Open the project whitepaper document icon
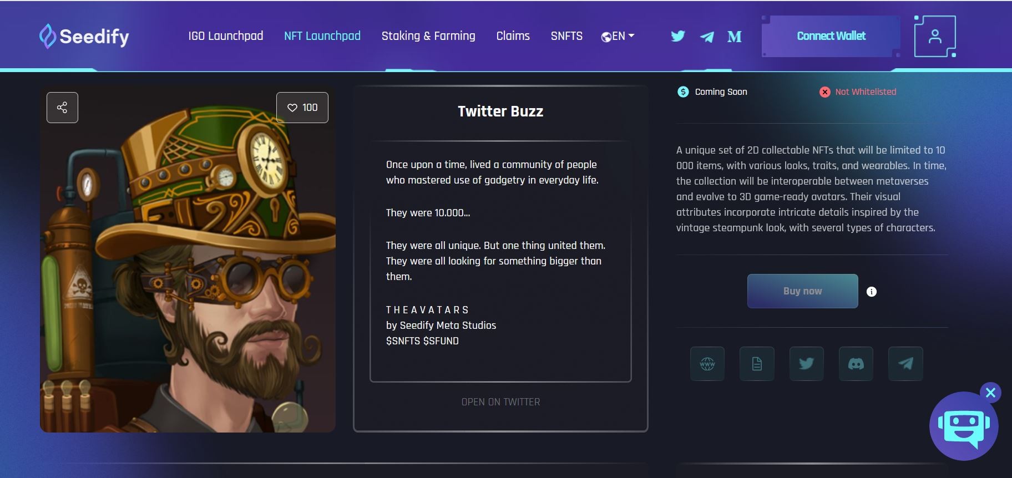This screenshot has width=1012, height=478. (757, 364)
